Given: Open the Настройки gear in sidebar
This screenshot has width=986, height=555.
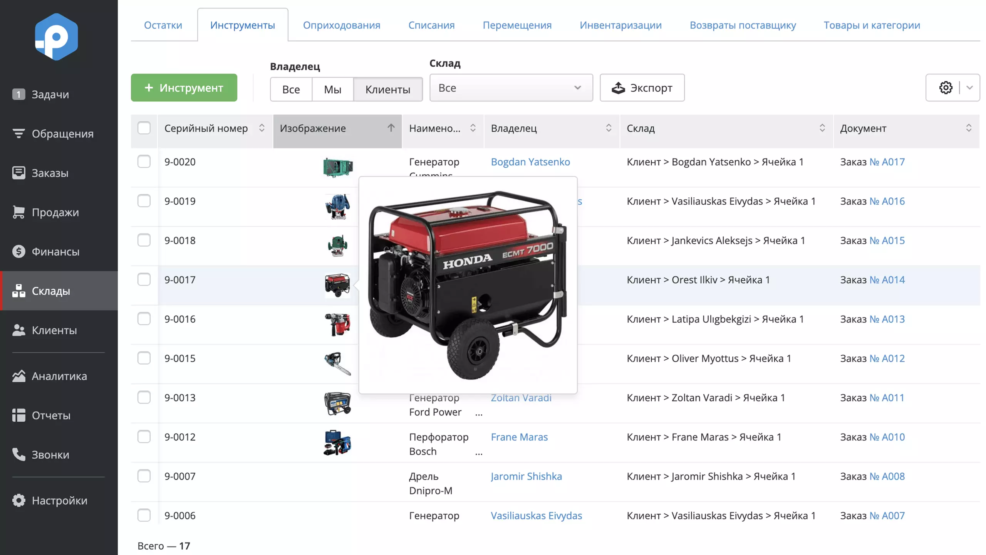Looking at the screenshot, I should 18,500.
